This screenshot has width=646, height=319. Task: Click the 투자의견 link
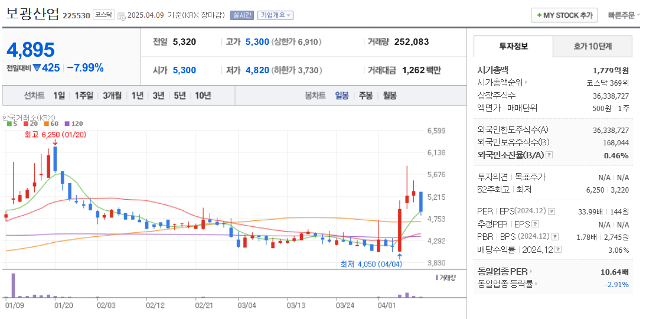tap(492, 177)
